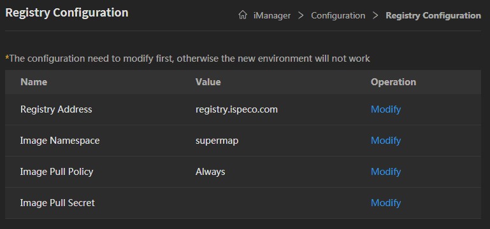Modify the Registry Address

coord(386,109)
